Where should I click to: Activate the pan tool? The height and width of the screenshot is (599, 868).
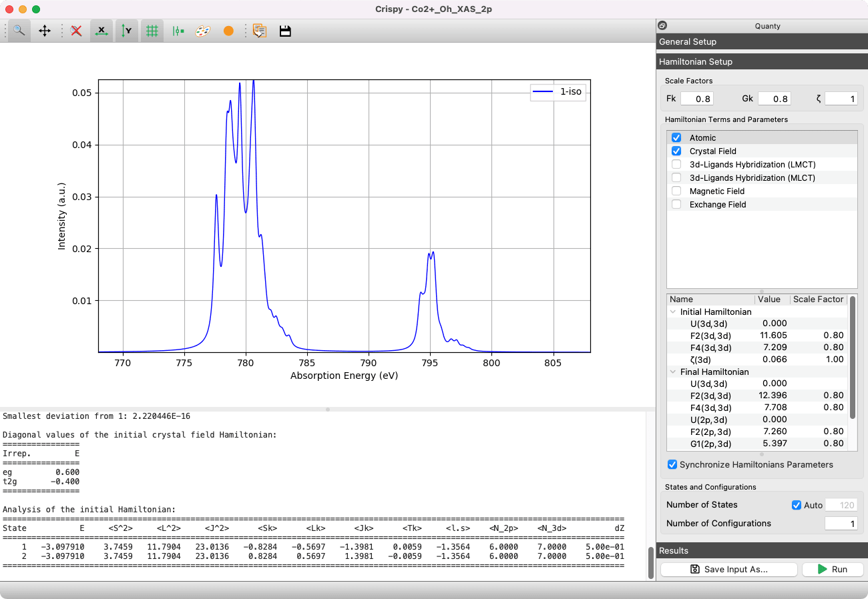[x=45, y=31]
